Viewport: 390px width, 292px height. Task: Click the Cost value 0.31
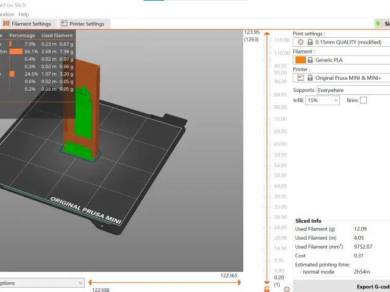pyautogui.click(x=359, y=255)
